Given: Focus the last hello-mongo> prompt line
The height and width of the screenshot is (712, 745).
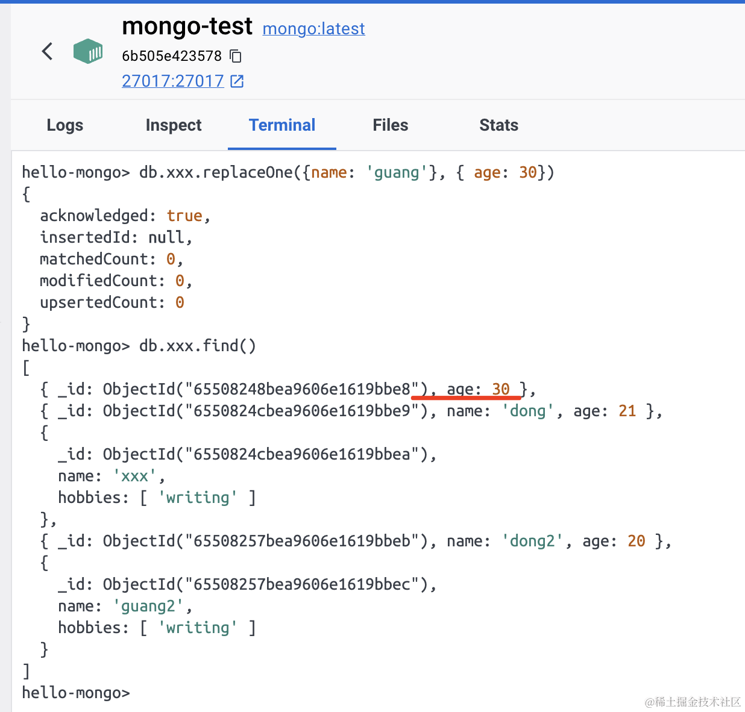Looking at the screenshot, I should point(76,693).
